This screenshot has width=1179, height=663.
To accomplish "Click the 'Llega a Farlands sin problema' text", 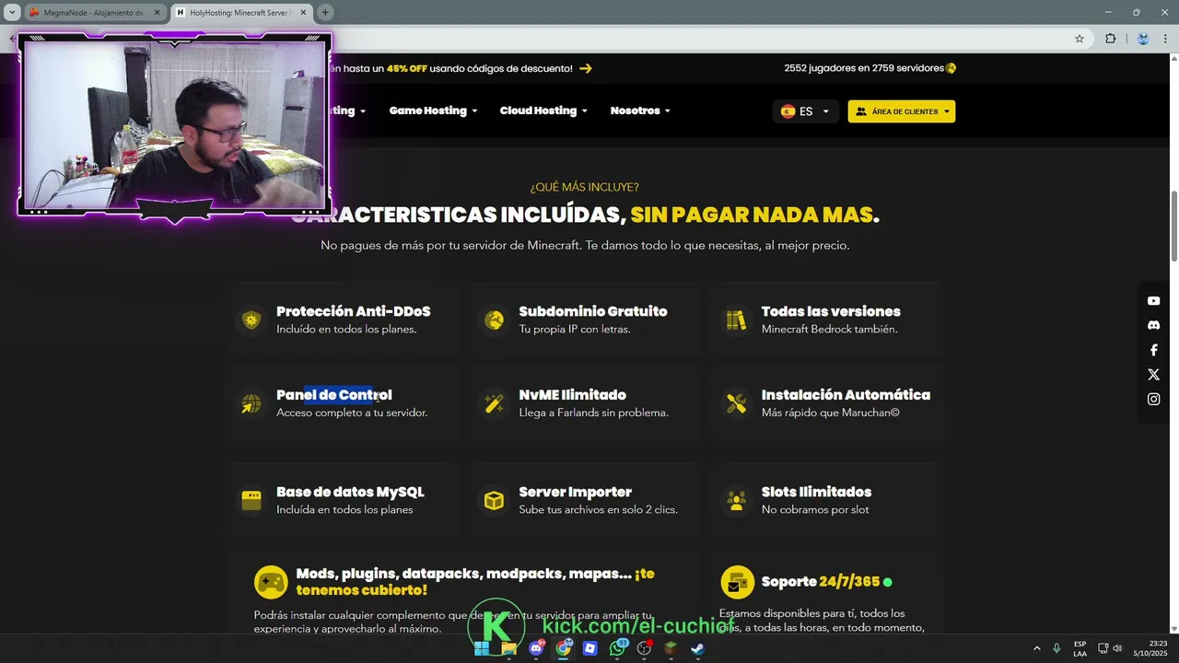I will (x=593, y=413).
